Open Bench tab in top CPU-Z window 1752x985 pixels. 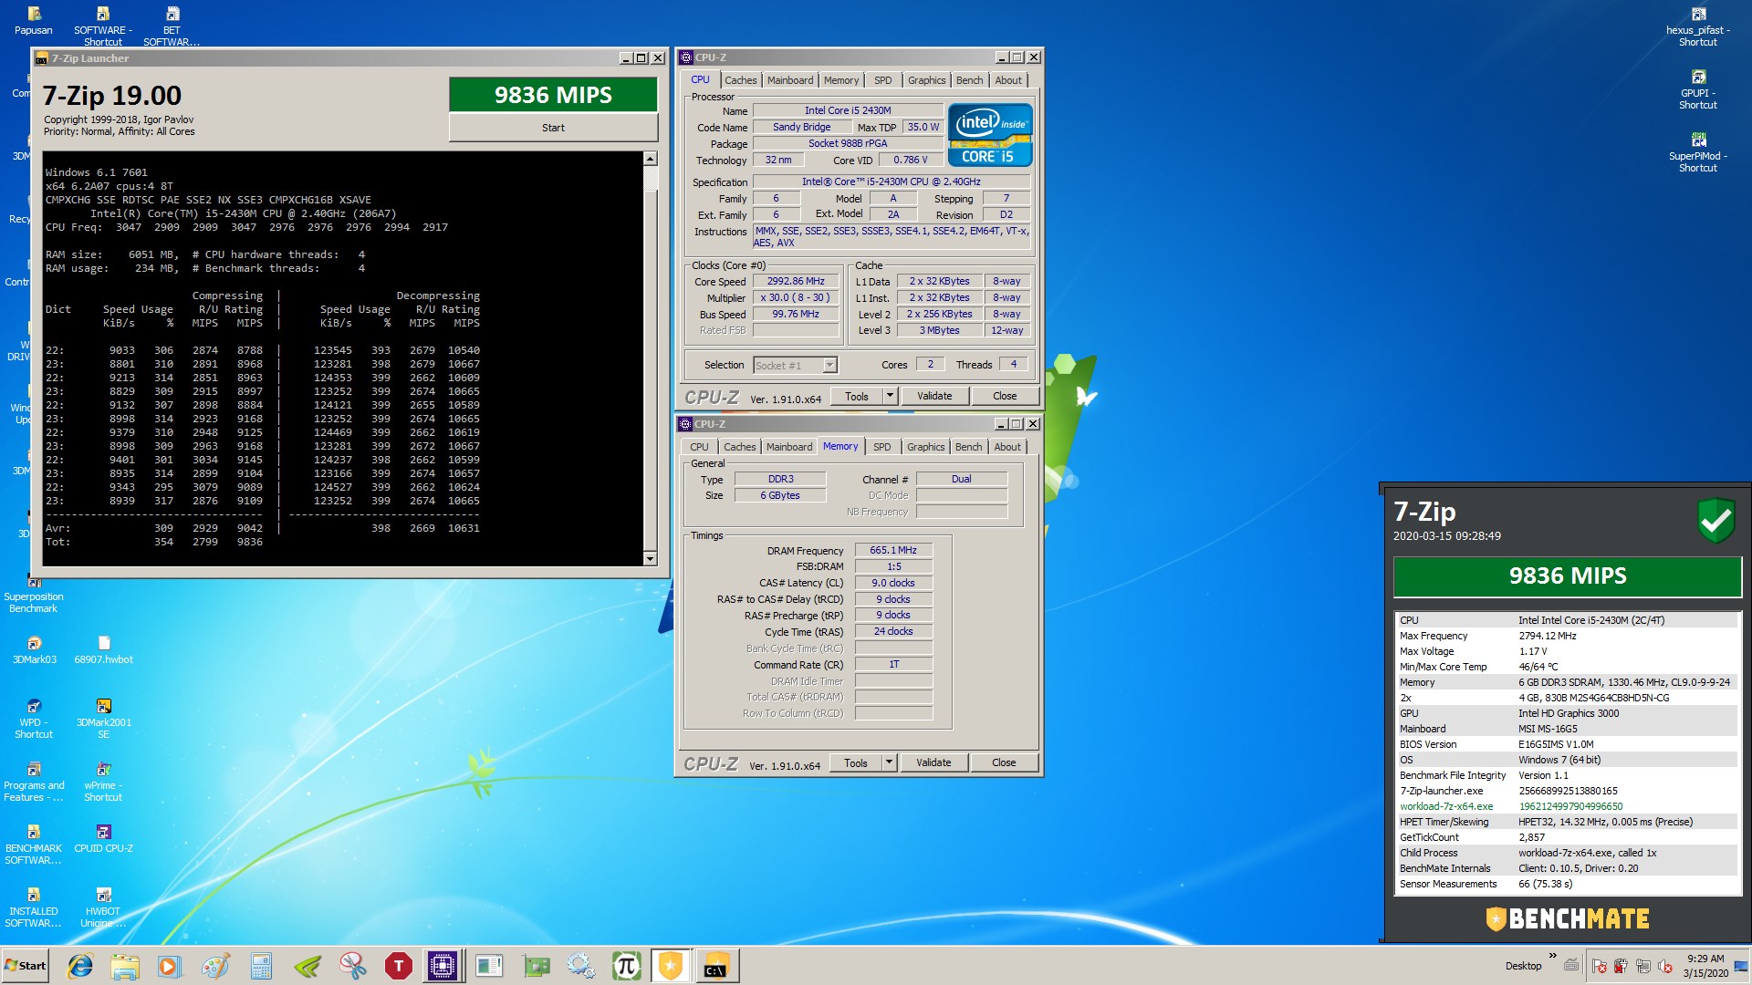pyautogui.click(x=970, y=80)
